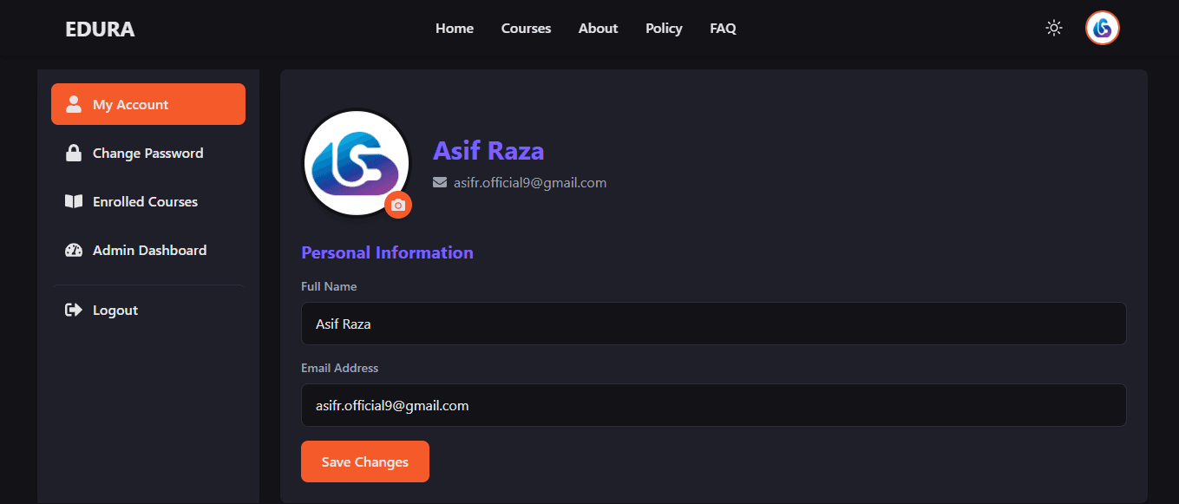Screen dimensions: 1179x504
Task: Click the camera icon to change photo
Action: click(x=398, y=206)
